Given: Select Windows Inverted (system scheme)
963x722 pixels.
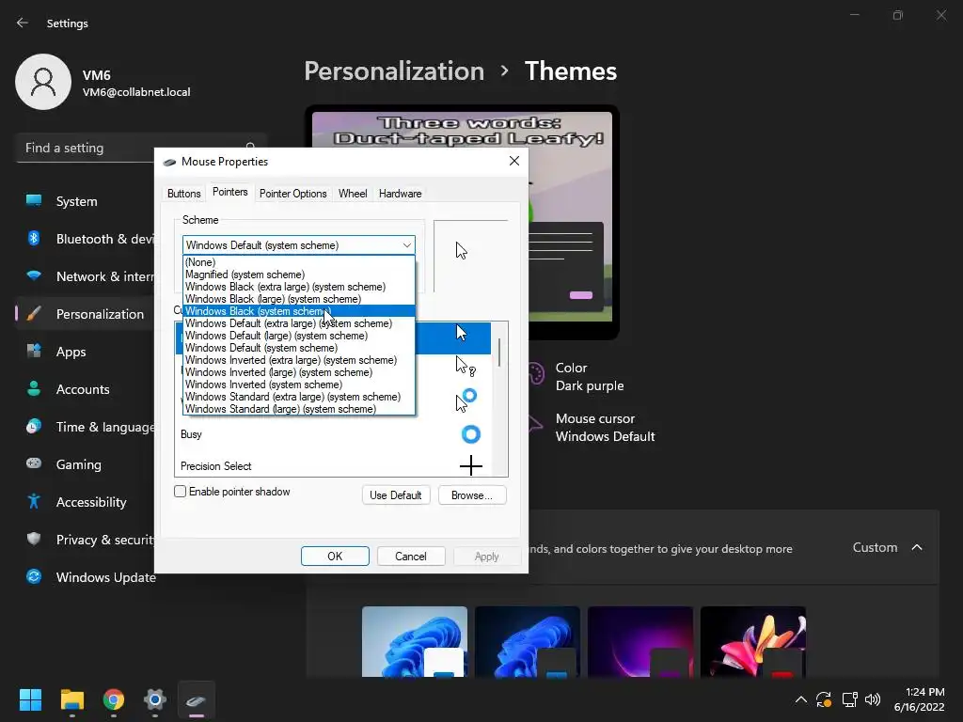Looking at the screenshot, I should click(299, 385).
